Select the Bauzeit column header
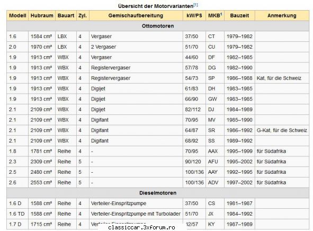 click(239, 15)
